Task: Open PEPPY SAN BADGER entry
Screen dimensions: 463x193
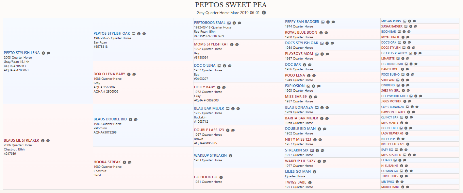Action: [302, 22]
